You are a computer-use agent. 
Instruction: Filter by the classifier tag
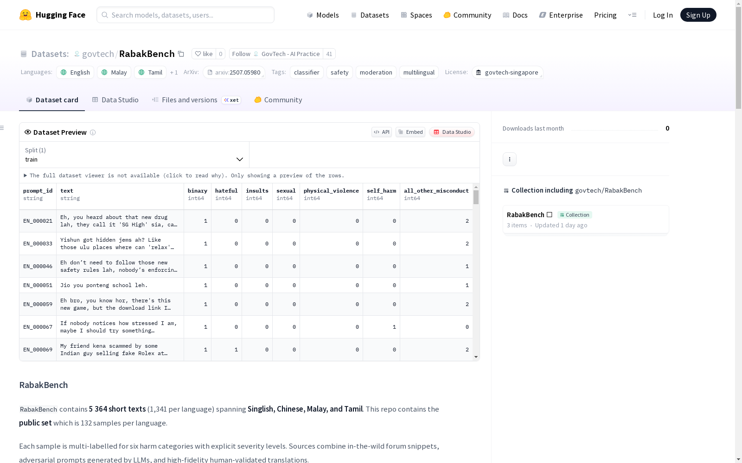(x=307, y=72)
